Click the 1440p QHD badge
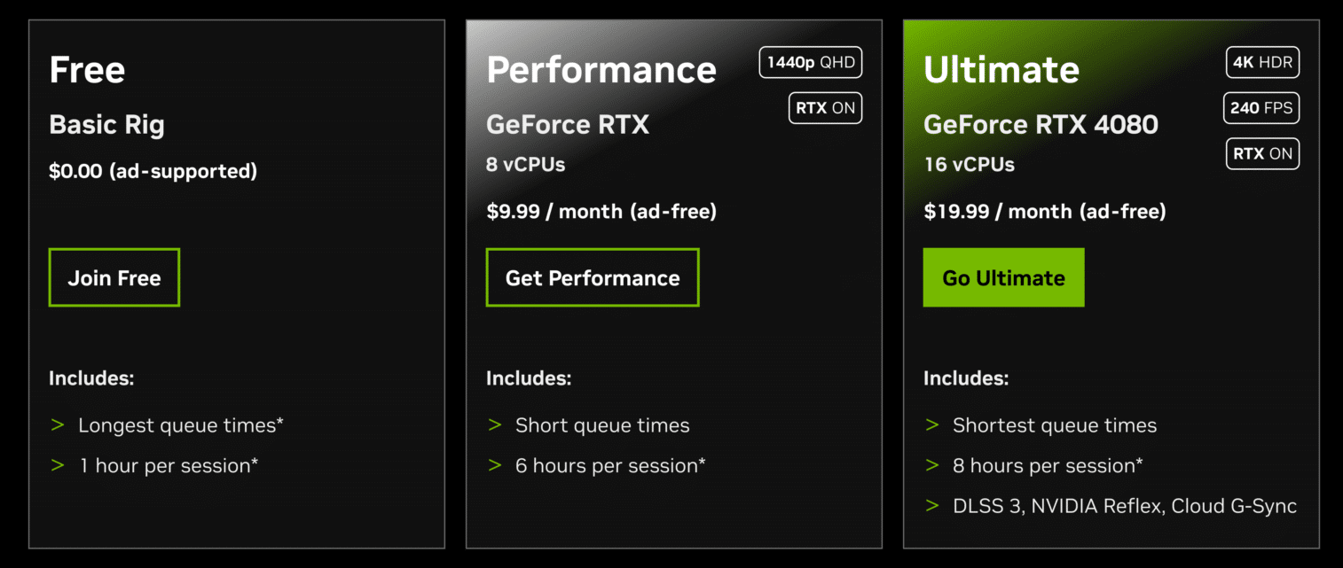Image resolution: width=1343 pixels, height=568 pixels. tap(811, 63)
